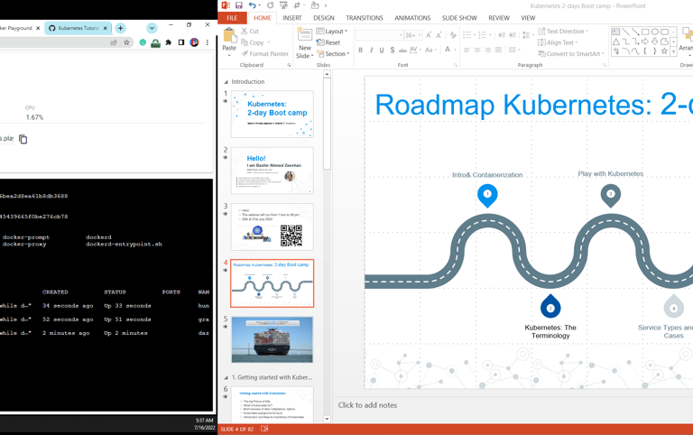Justify text in Paragraph group
The width and height of the screenshot is (693, 435).
click(498, 50)
